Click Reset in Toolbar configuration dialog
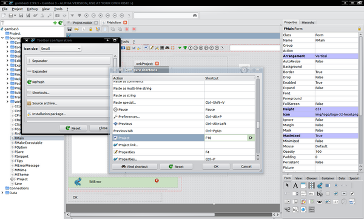Image resolution: width=364 pixels, height=219 pixels. click(73, 128)
